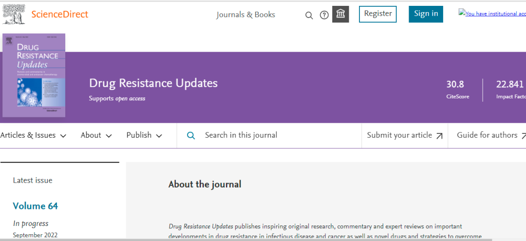The height and width of the screenshot is (241, 526).
Task: Open the Volume 64 latest issue link
Action: click(35, 206)
